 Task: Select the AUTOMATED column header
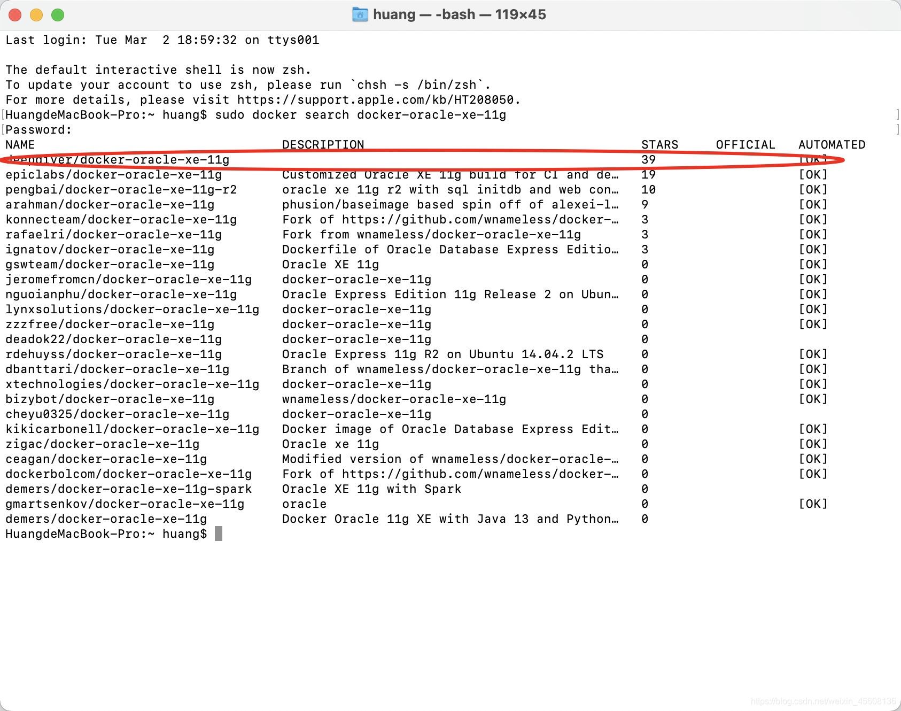click(x=832, y=145)
